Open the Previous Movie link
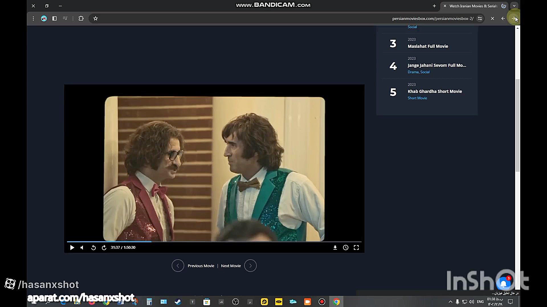The height and width of the screenshot is (307, 547). coord(201,266)
